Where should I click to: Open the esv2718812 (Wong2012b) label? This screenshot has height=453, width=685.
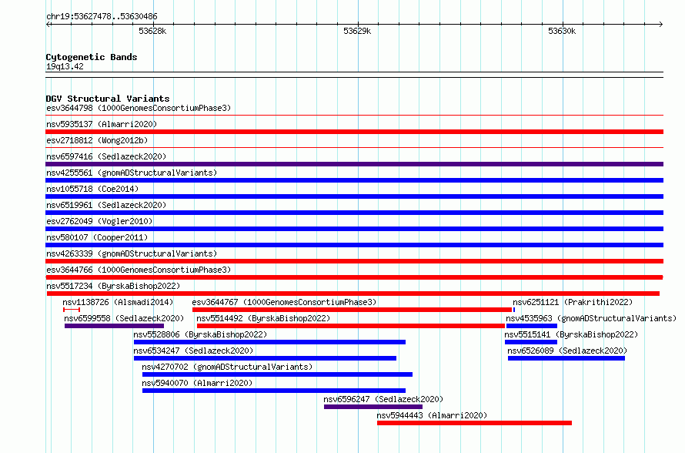pos(97,140)
